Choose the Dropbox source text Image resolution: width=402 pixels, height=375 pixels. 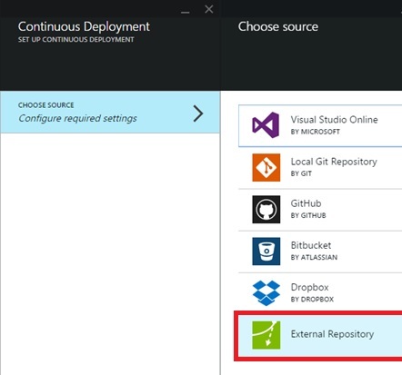(309, 287)
